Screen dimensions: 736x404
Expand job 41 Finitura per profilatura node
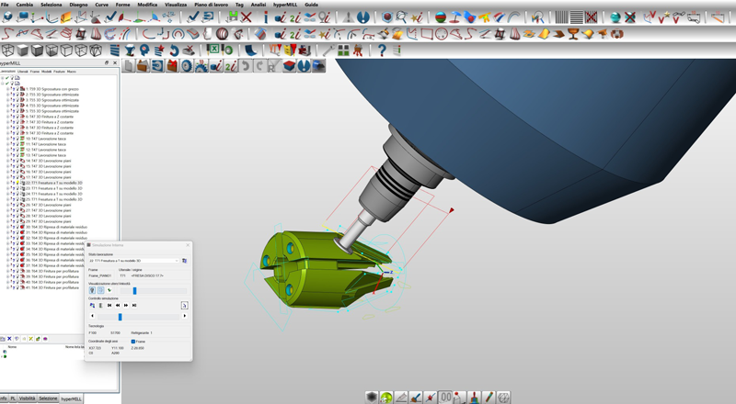7,287
